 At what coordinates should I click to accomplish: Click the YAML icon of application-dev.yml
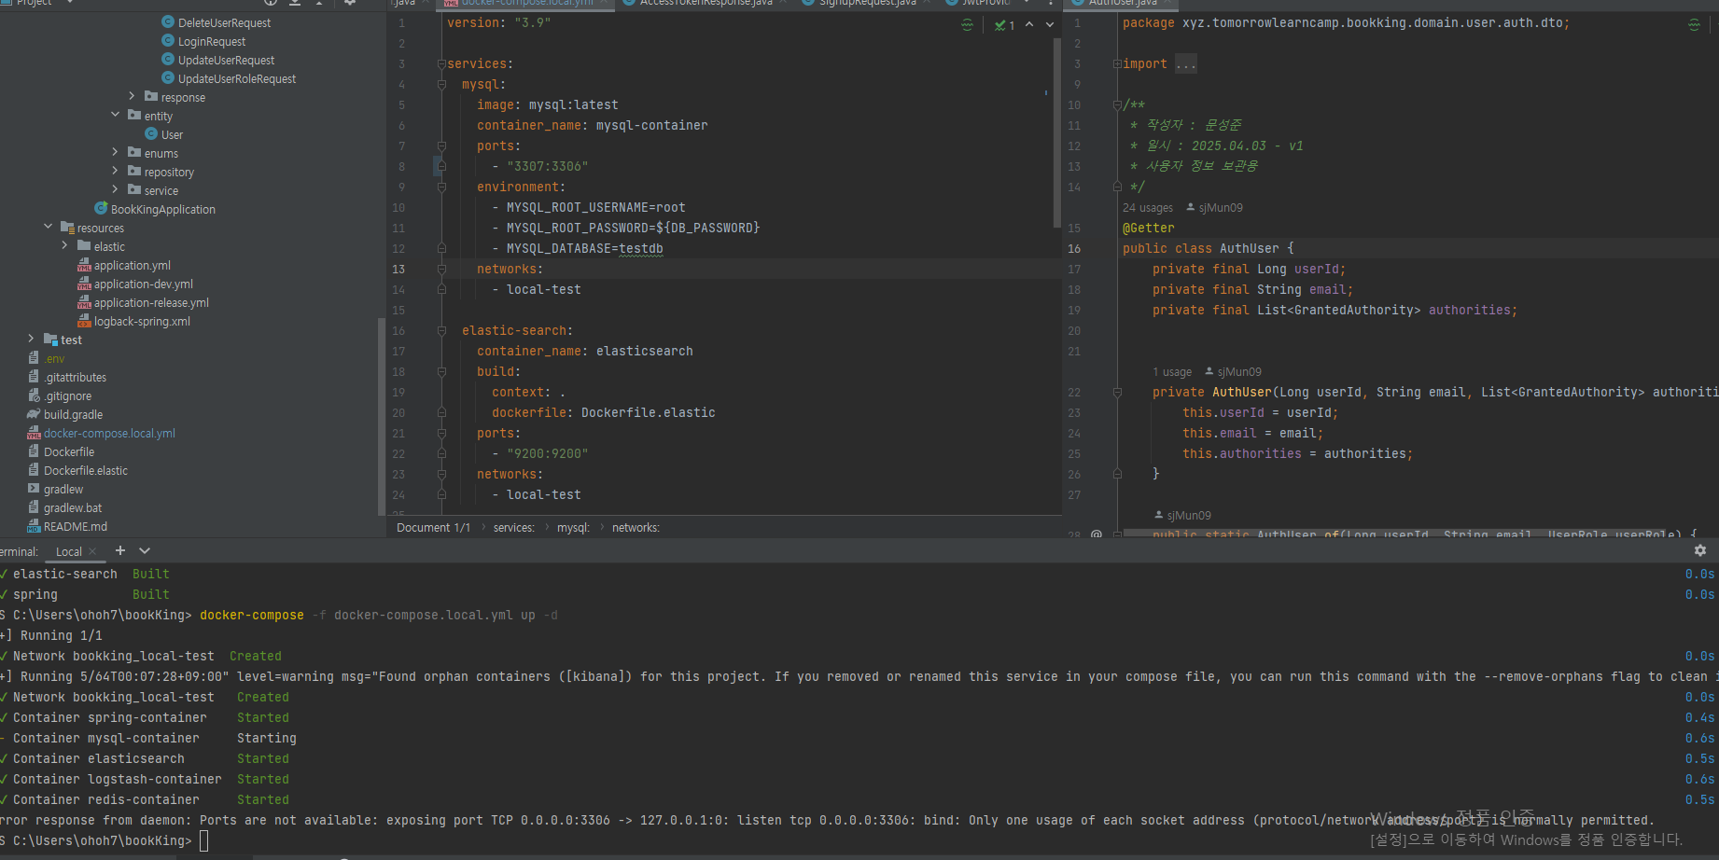(84, 284)
